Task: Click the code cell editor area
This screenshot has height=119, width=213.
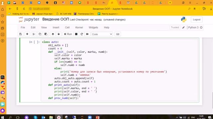Action: (119, 70)
